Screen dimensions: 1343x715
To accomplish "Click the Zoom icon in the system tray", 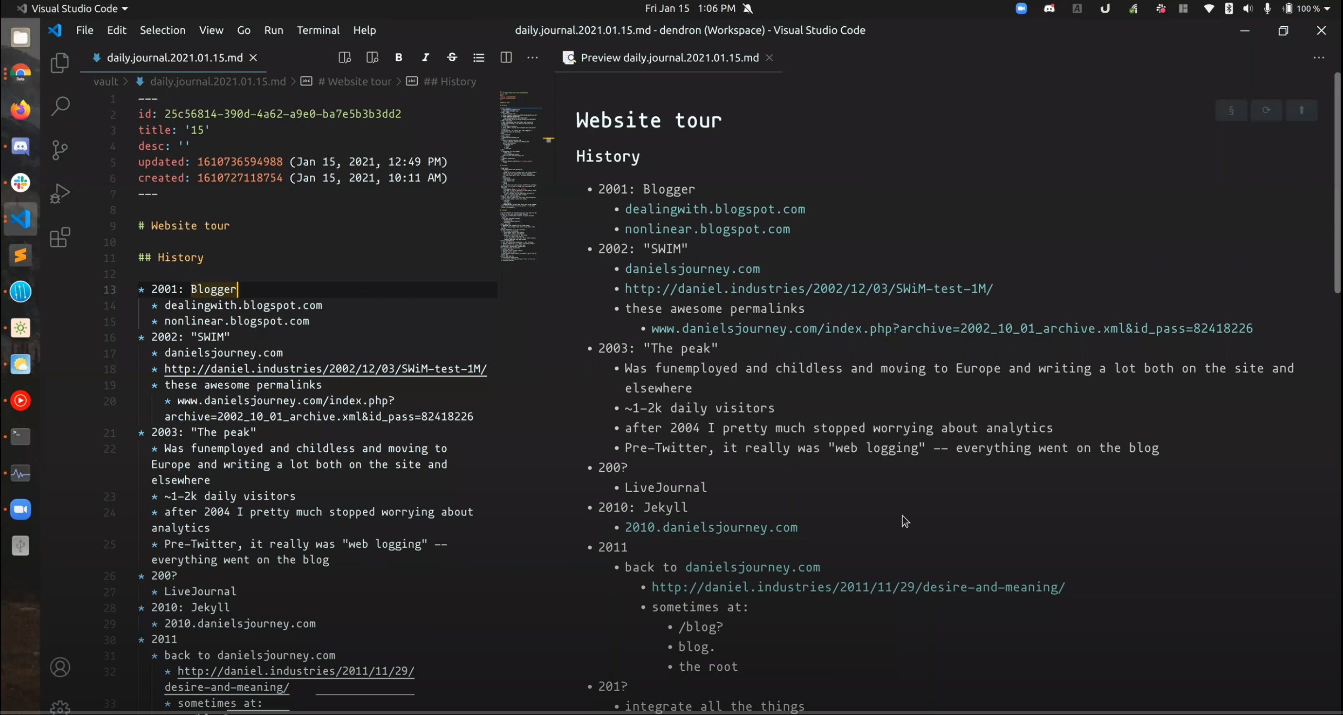I will pyautogui.click(x=1021, y=8).
